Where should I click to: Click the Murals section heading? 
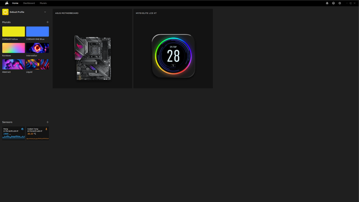(7, 22)
